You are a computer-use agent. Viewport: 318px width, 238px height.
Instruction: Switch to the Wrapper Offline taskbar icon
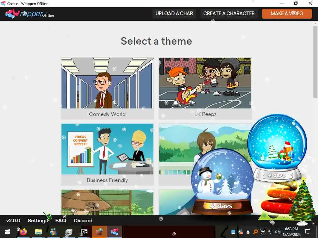(115, 232)
